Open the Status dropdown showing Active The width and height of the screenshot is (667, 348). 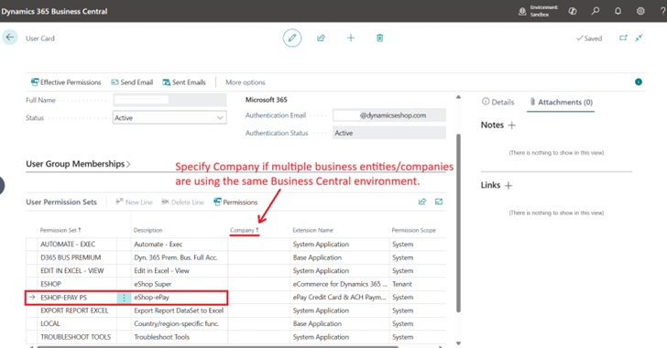click(x=169, y=118)
